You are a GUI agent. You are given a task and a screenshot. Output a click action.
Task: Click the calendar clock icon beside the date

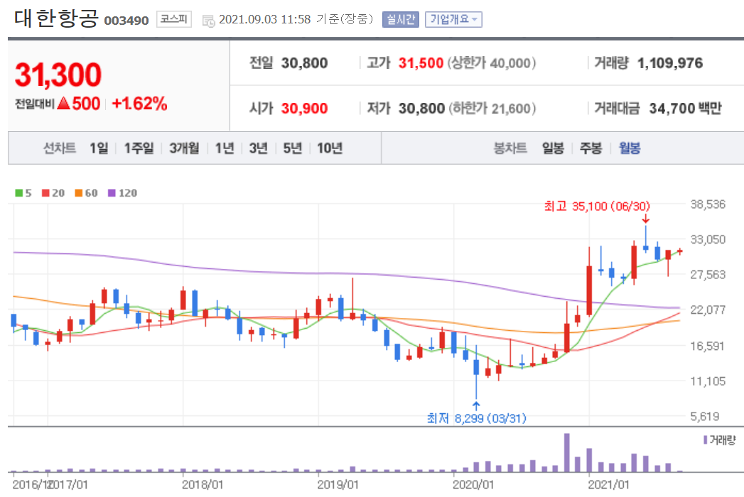pyautogui.click(x=208, y=21)
